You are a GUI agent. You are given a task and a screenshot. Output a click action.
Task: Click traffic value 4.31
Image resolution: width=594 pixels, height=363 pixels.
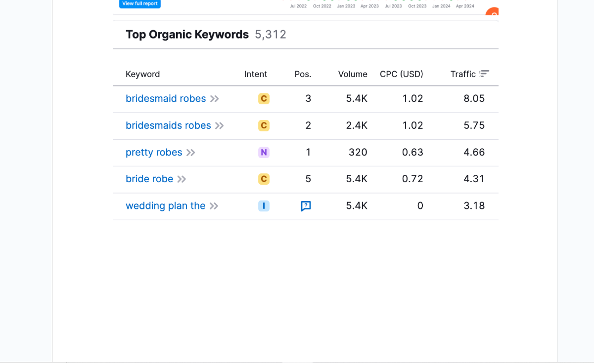tap(474, 179)
